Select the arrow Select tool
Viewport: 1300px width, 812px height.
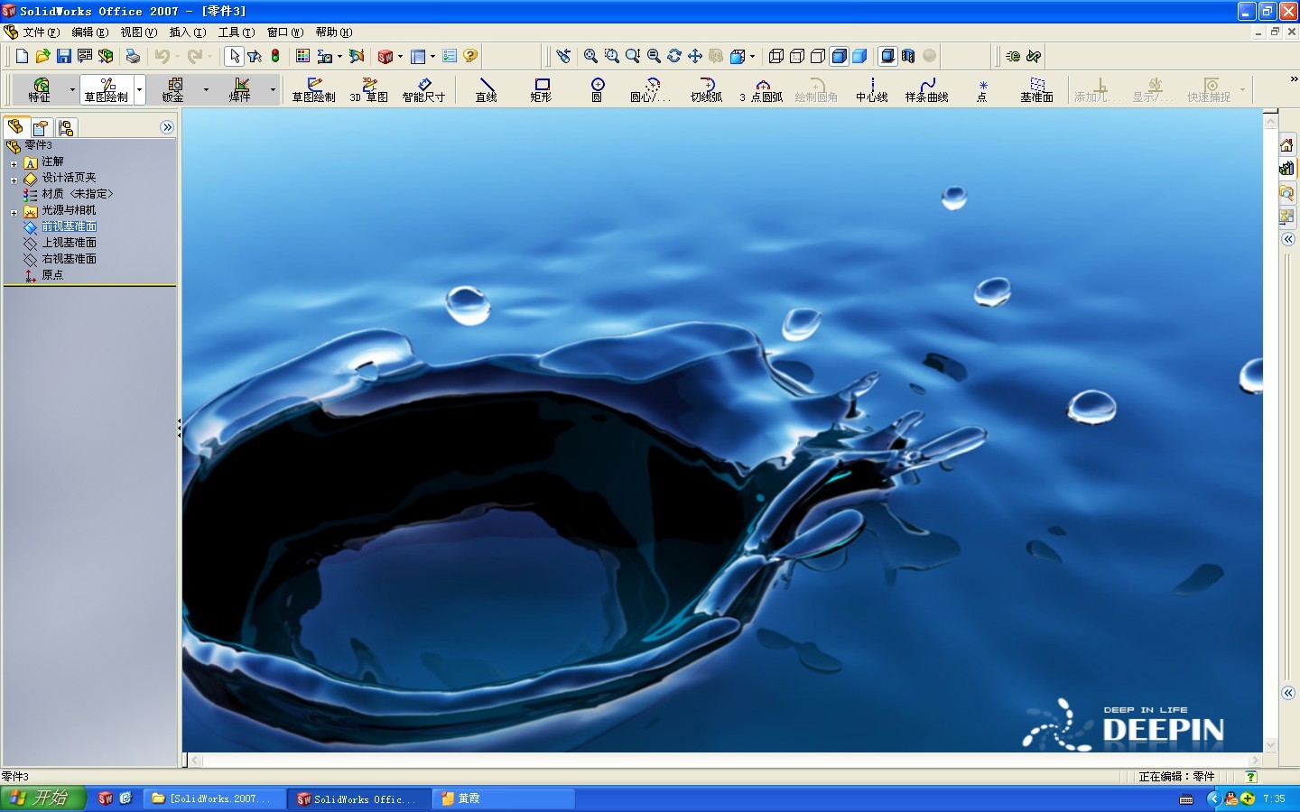[x=235, y=56]
